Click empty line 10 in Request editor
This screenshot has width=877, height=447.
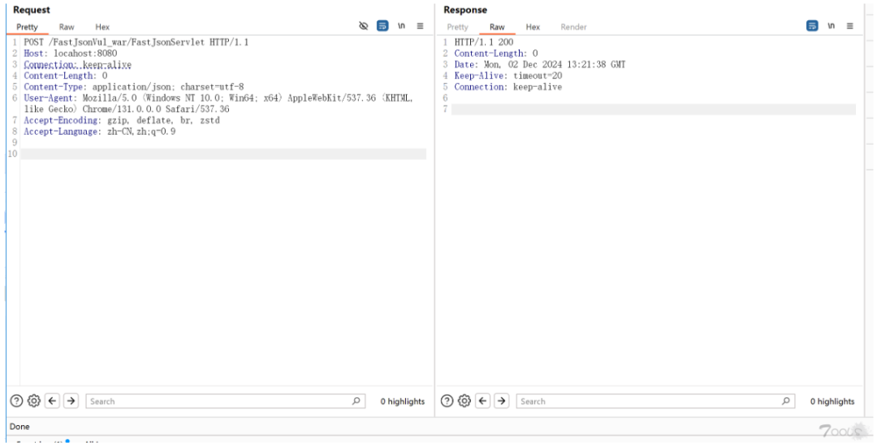pyautogui.click(x=224, y=154)
